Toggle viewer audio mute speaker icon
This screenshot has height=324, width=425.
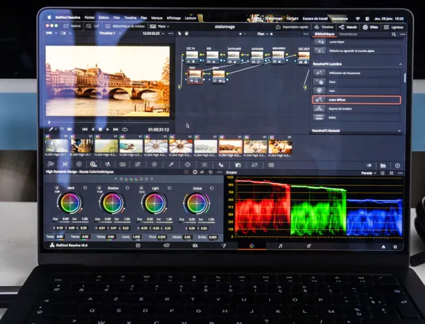(70, 129)
